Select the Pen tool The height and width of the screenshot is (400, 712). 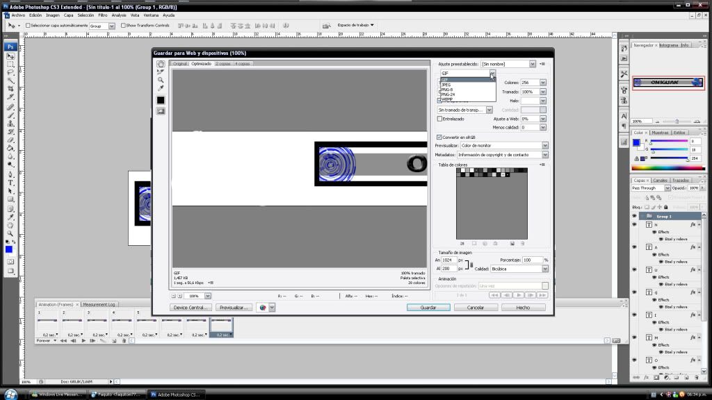[x=10, y=174]
